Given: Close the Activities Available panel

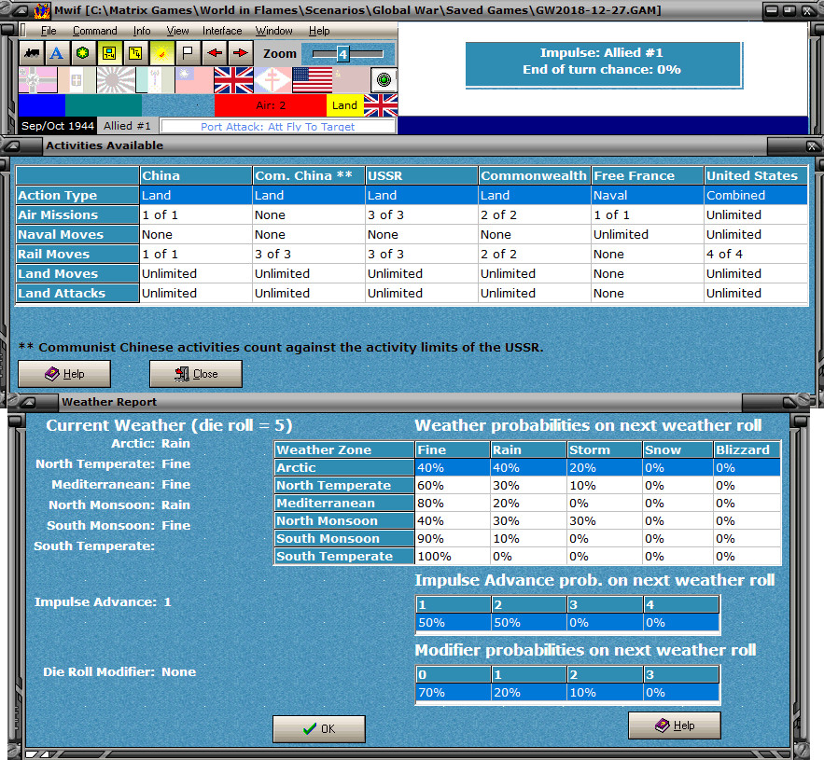Looking at the screenshot, I should pyautogui.click(x=811, y=146).
